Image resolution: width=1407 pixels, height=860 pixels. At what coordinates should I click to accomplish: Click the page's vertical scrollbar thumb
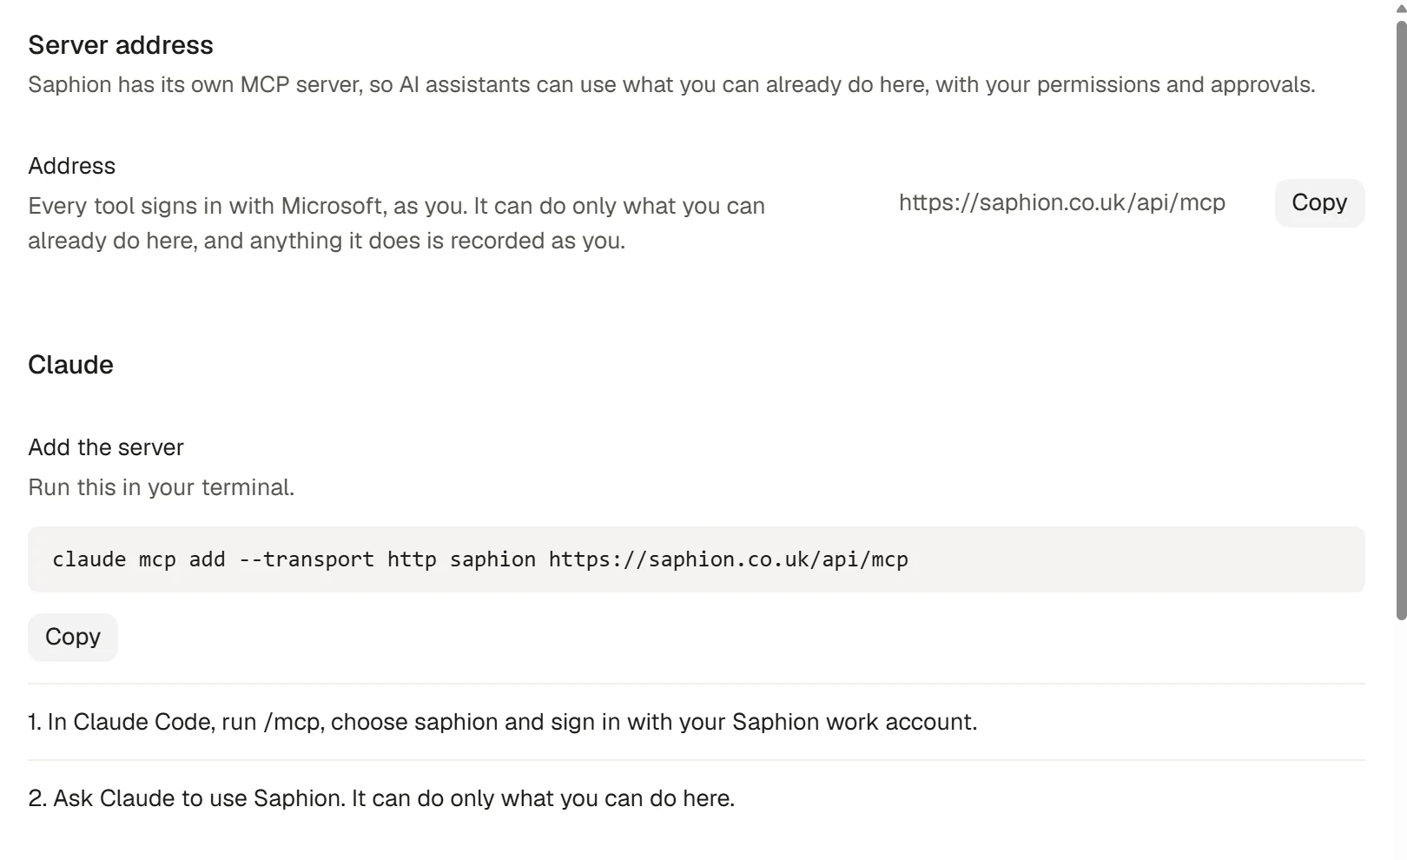point(1401,320)
